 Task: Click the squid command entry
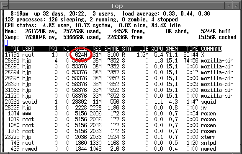[209, 102]
